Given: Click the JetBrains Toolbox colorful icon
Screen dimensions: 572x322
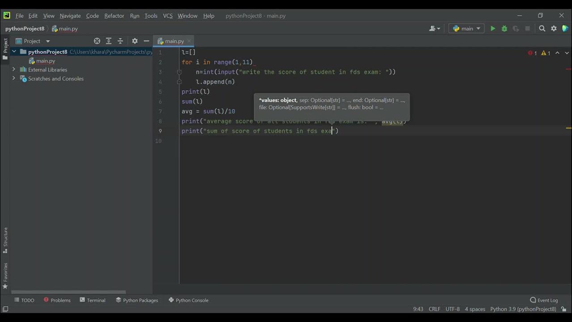Looking at the screenshot, I should coord(565,29).
